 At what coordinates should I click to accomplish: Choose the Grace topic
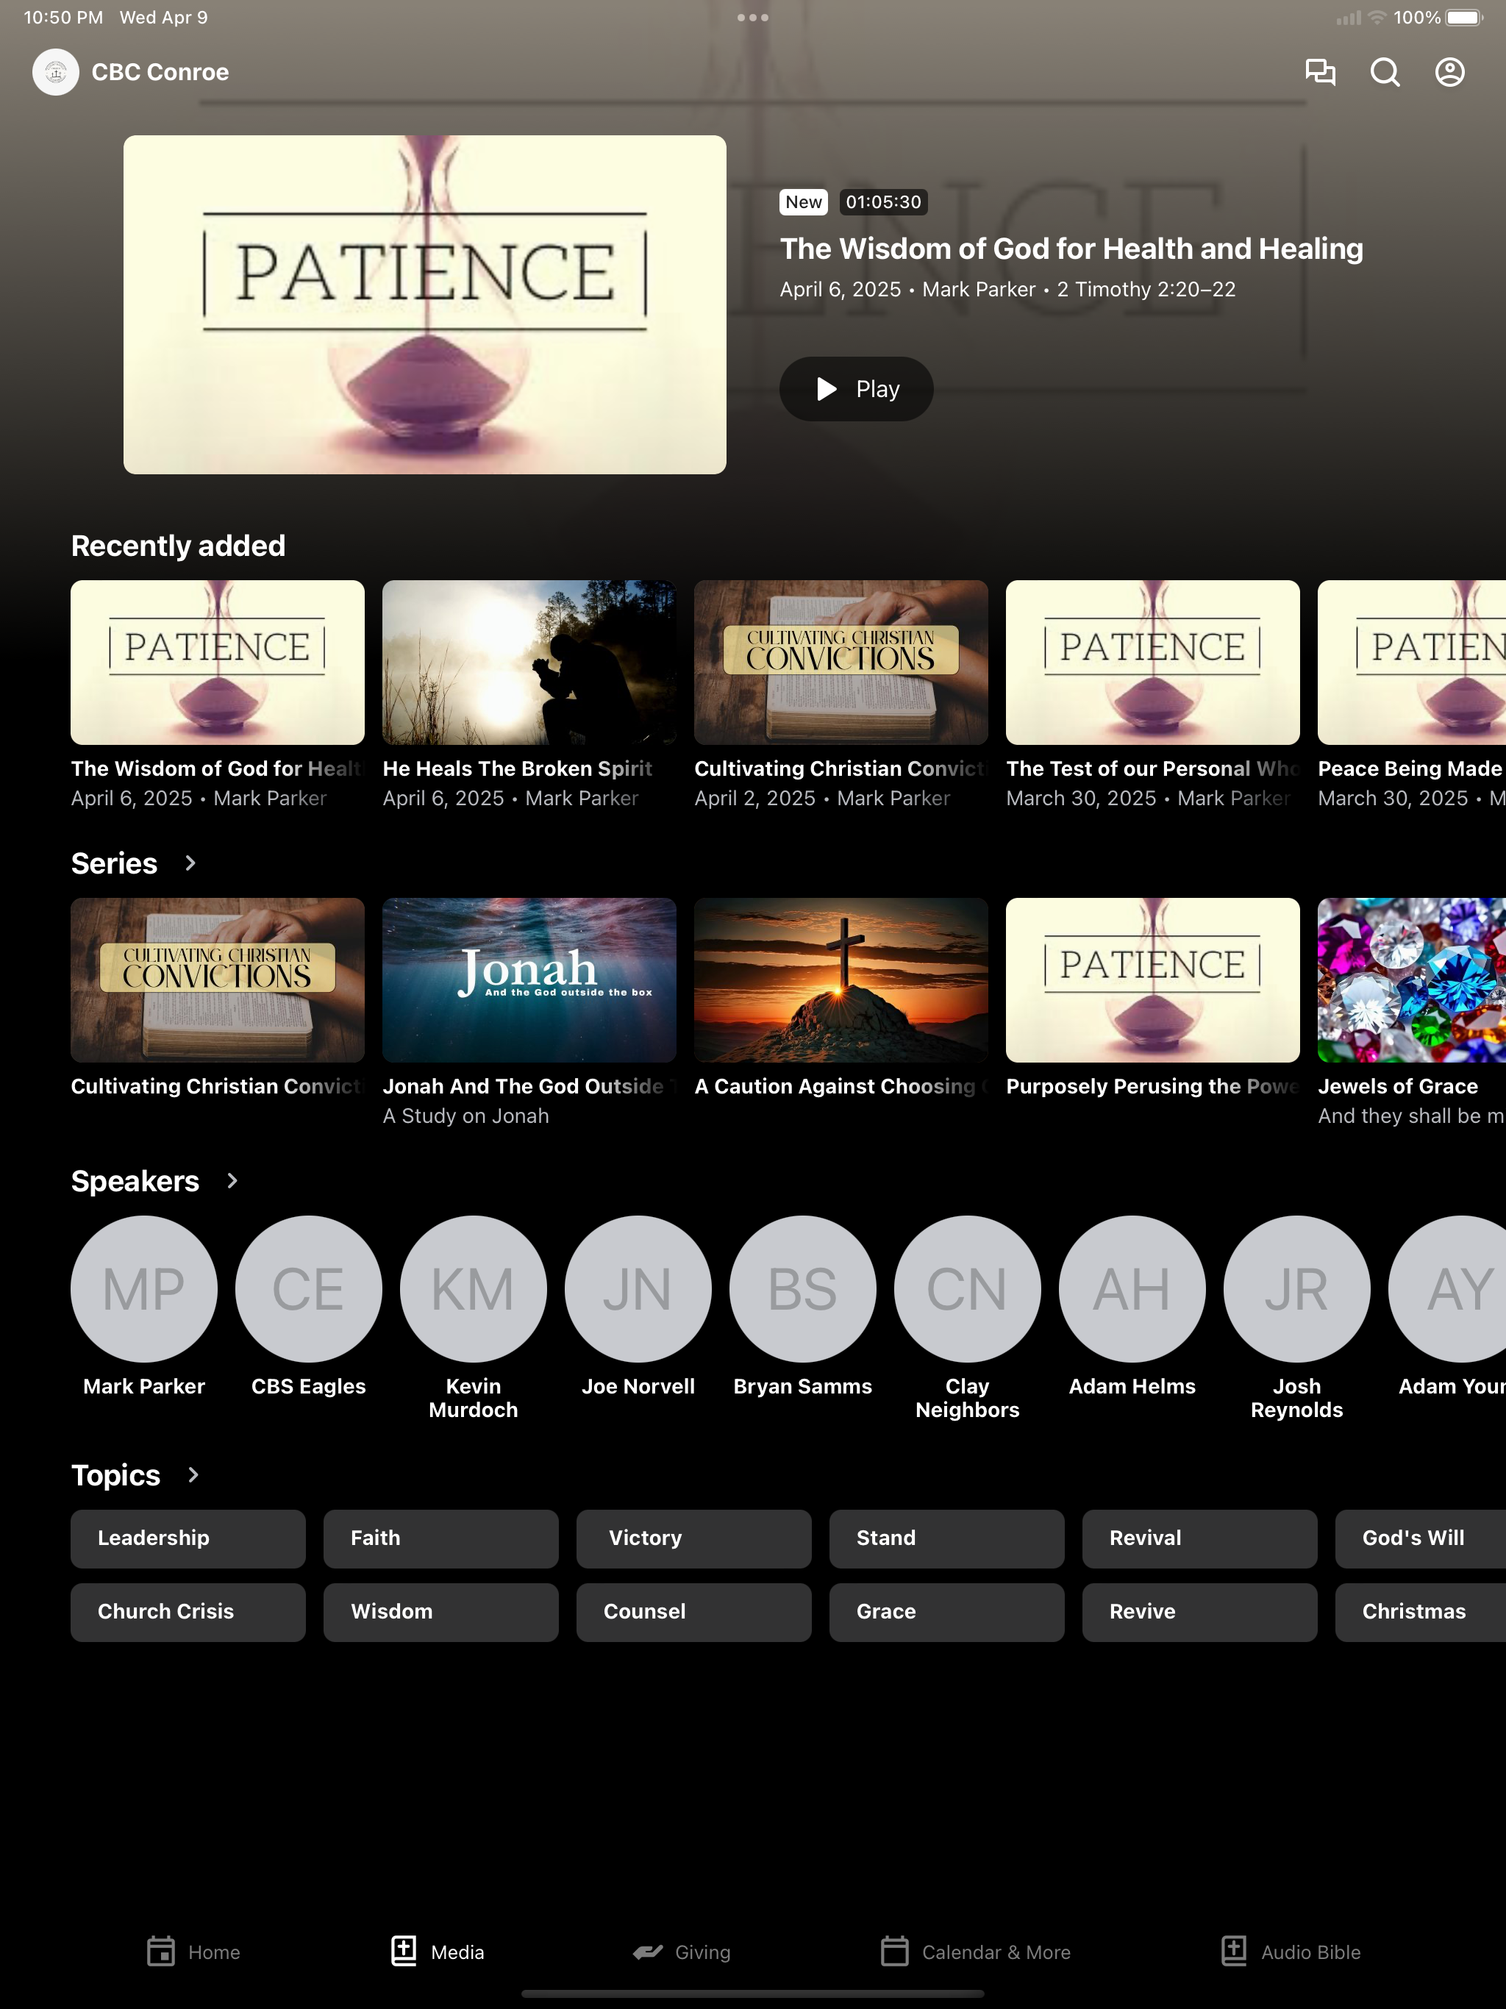tap(946, 1612)
